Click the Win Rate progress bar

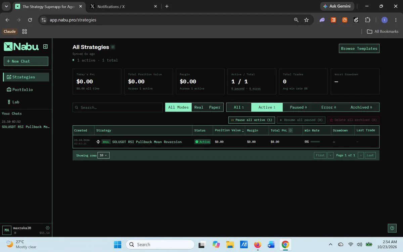point(315,142)
